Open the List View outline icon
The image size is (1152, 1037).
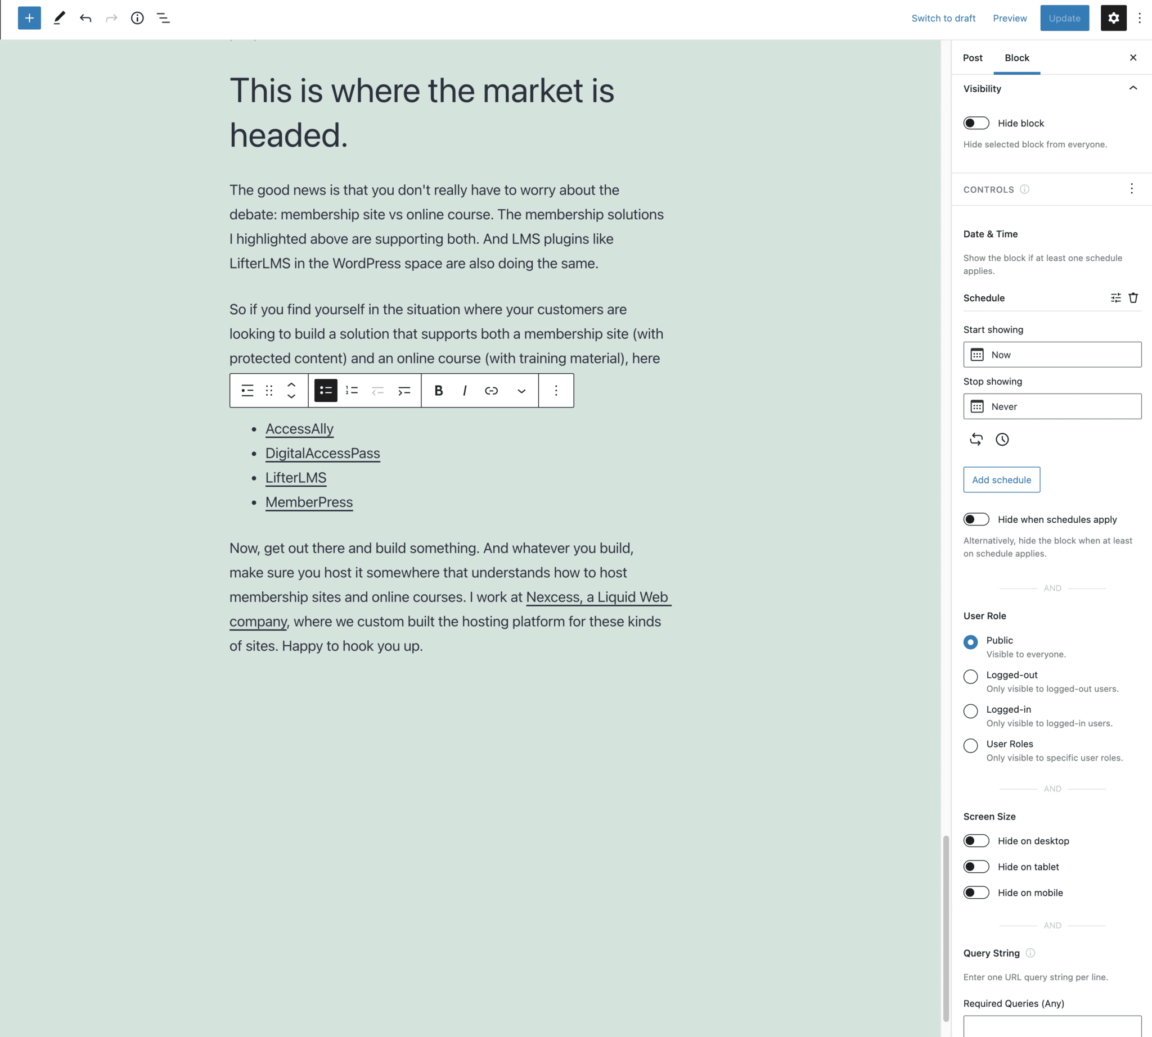tap(164, 18)
